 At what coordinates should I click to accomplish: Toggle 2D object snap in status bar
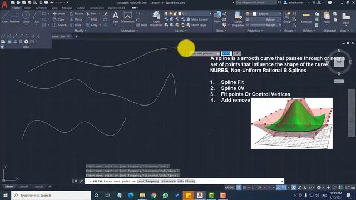(x=284, y=187)
